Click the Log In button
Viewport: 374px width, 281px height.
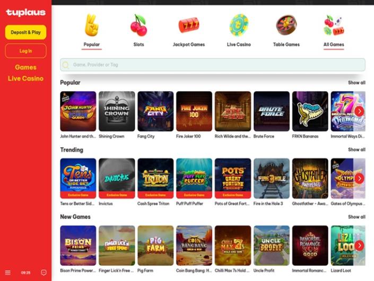pos(26,51)
